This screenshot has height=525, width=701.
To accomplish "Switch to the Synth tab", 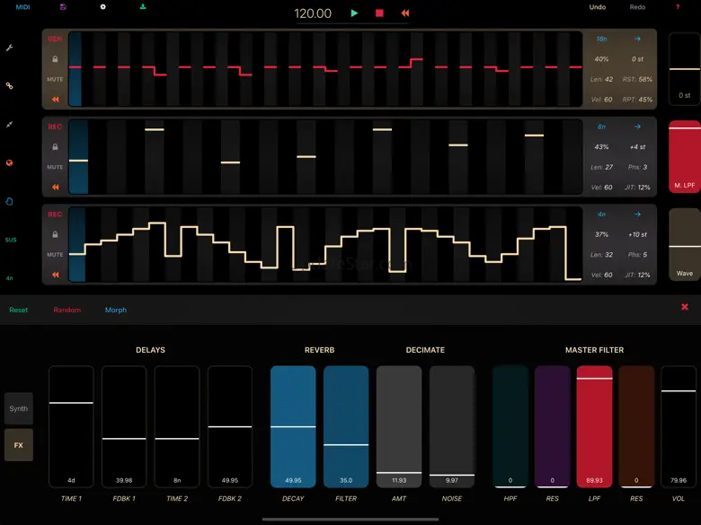I will (x=19, y=408).
